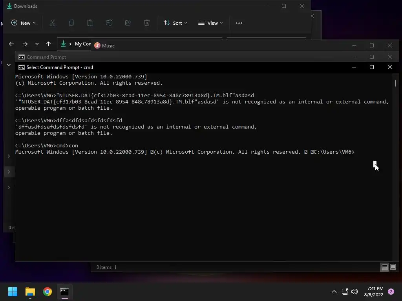
Task: Click the 'dffasdfdsafdsfdsfdsfd' command text
Action: 89,121
